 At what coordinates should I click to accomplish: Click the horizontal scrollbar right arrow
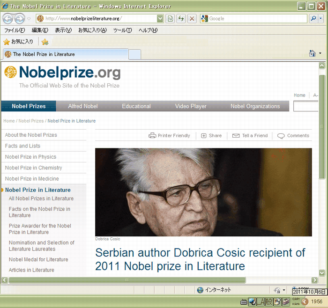(314, 280)
